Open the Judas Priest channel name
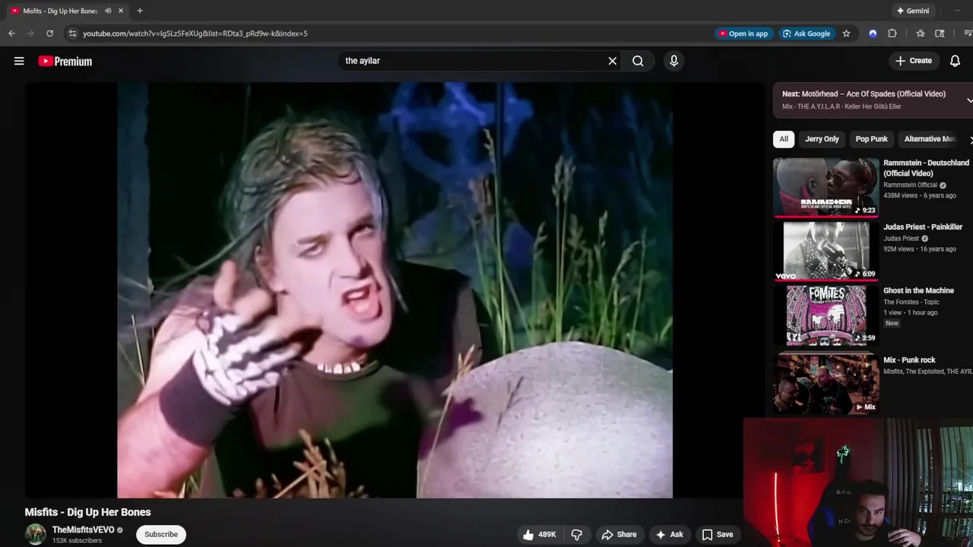 (x=902, y=239)
